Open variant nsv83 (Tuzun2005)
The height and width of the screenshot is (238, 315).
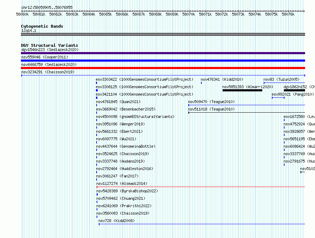point(281,79)
